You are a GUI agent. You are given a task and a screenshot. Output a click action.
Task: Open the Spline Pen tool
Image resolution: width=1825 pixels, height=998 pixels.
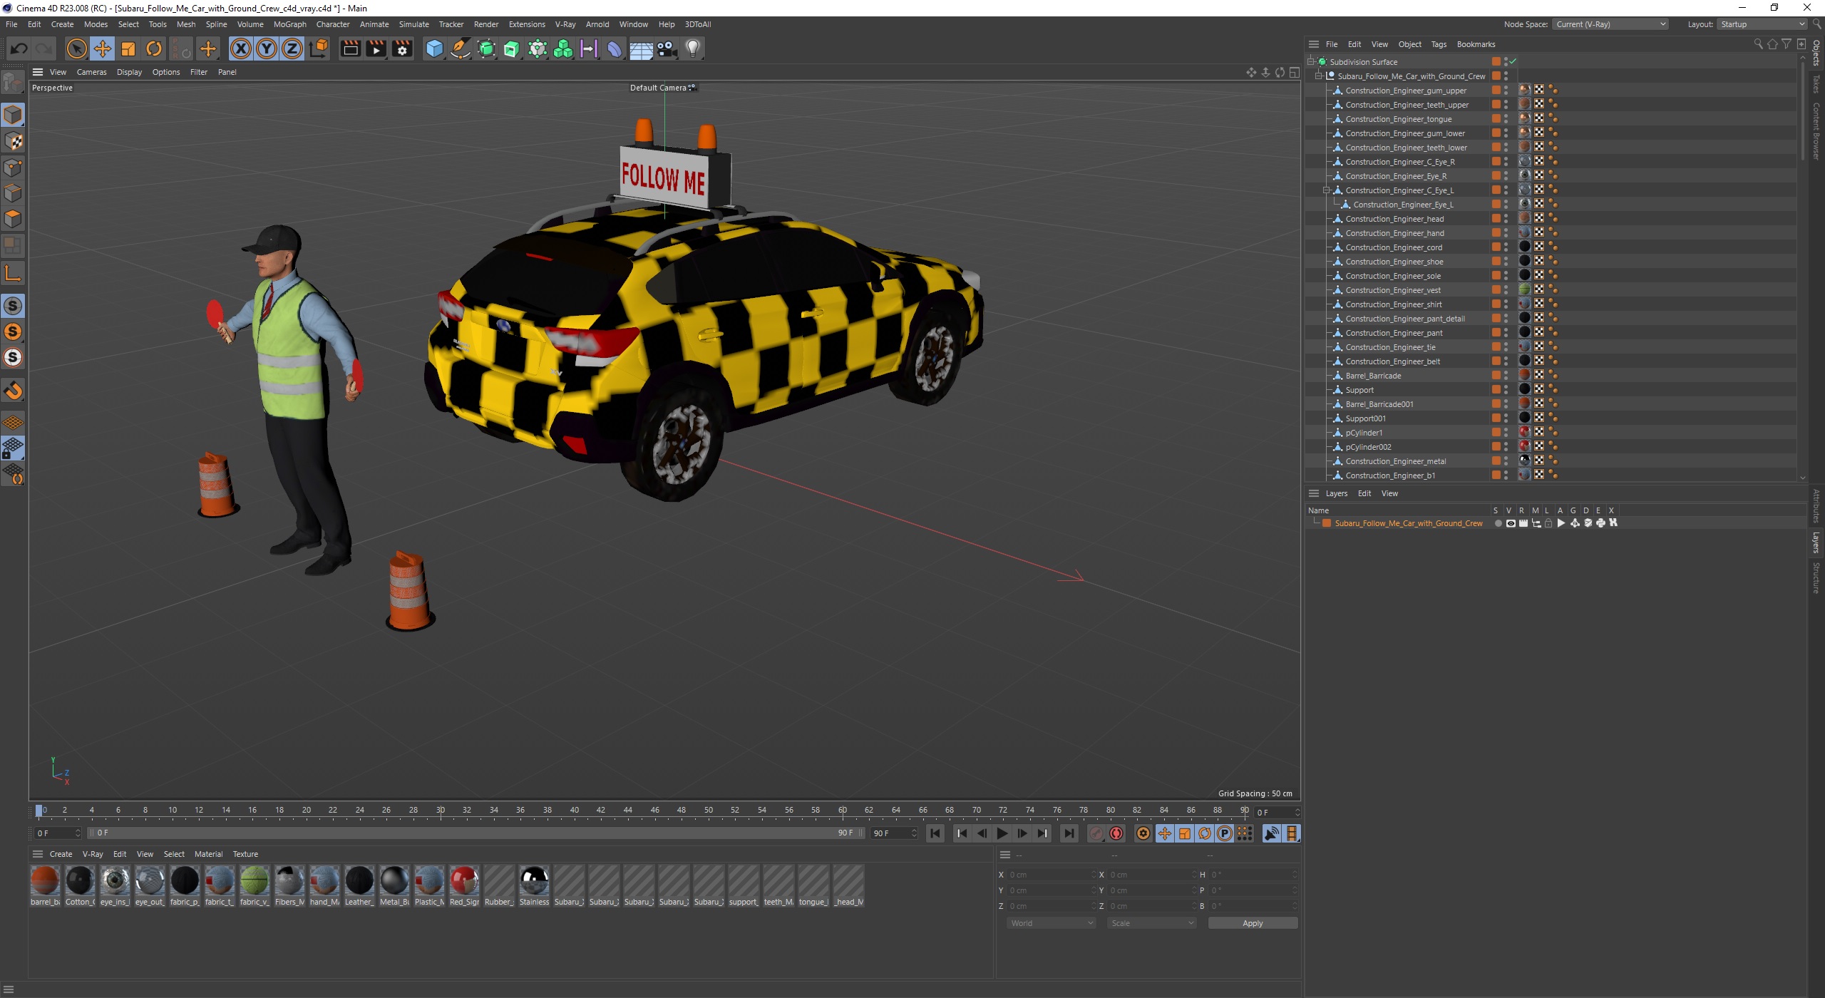(461, 48)
